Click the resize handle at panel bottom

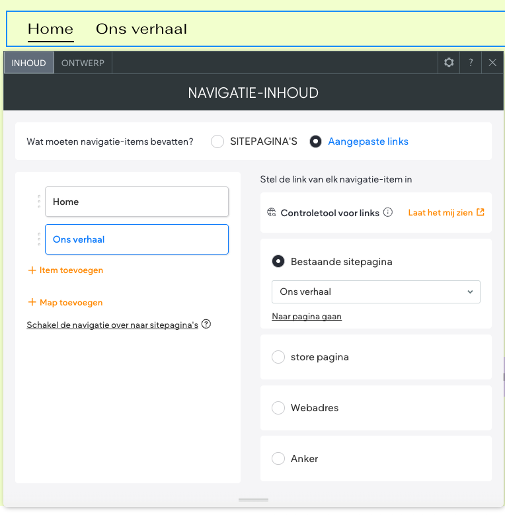pos(253,500)
